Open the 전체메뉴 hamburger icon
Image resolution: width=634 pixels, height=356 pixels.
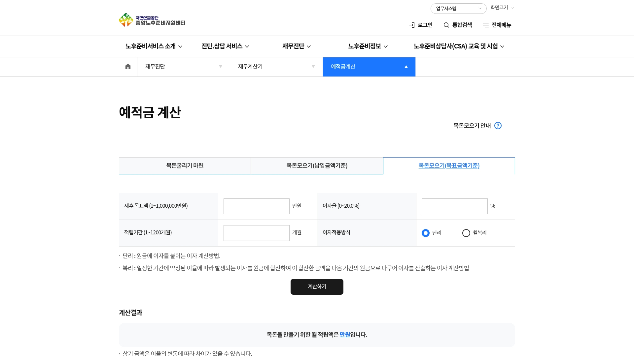[485, 25]
